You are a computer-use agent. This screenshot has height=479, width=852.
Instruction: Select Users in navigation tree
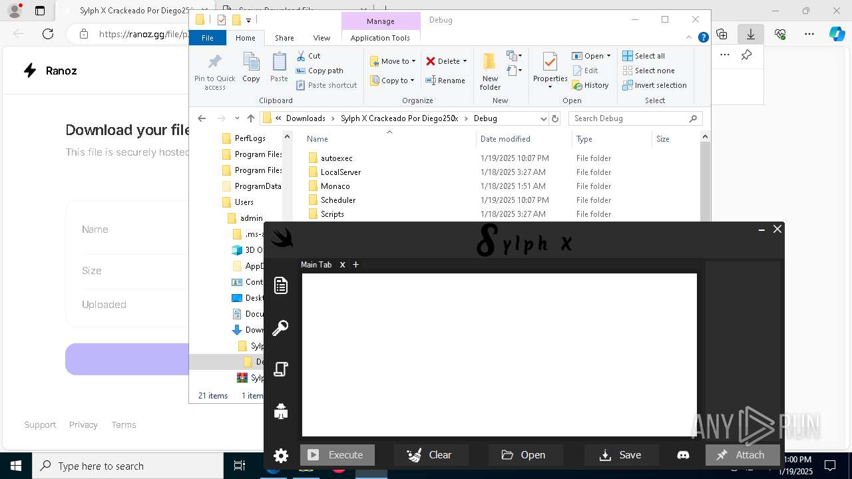click(x=244, y=202)
